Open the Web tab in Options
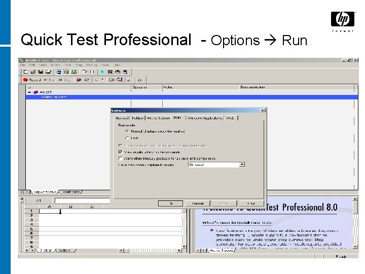The height and width of the screenshot is (274, 365). pos(230,118)
